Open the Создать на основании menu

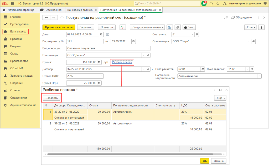[148, 27]
